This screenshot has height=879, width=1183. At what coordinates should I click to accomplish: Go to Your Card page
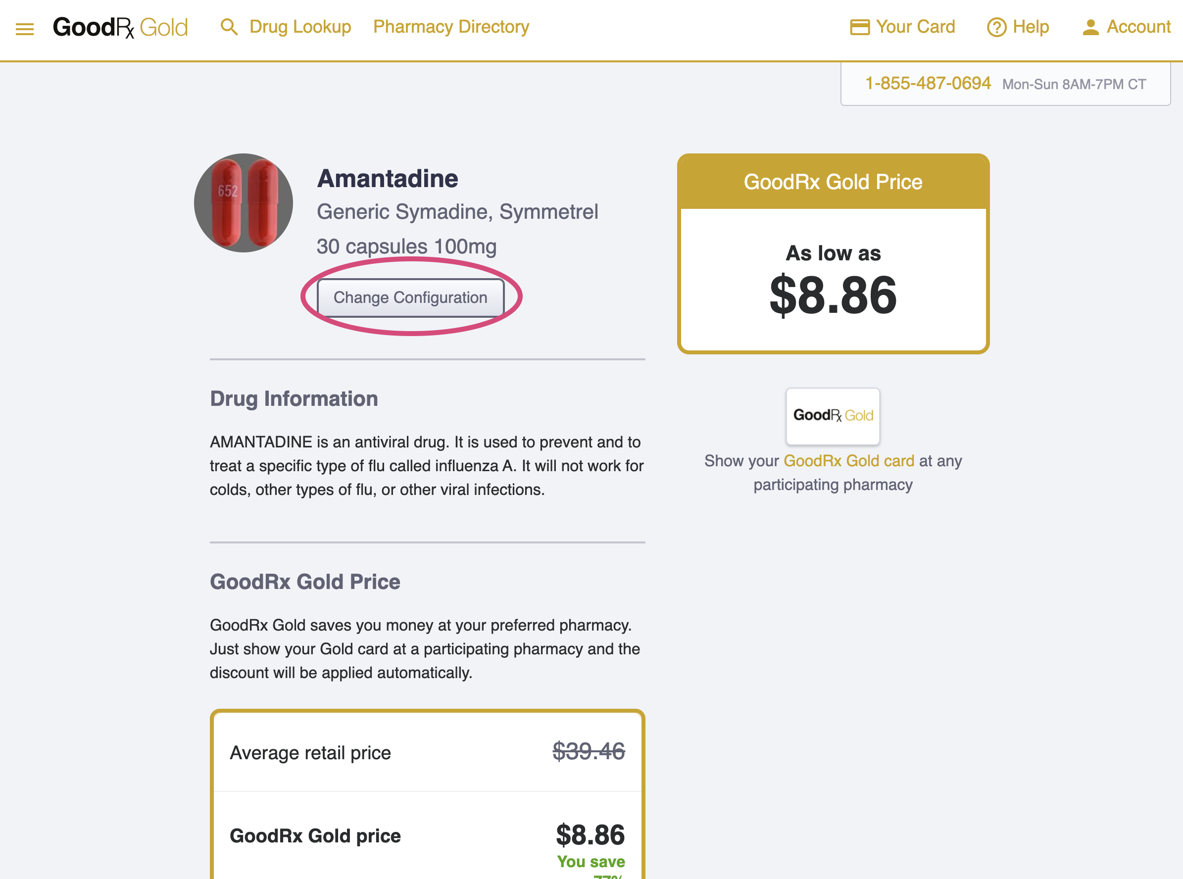915,27
